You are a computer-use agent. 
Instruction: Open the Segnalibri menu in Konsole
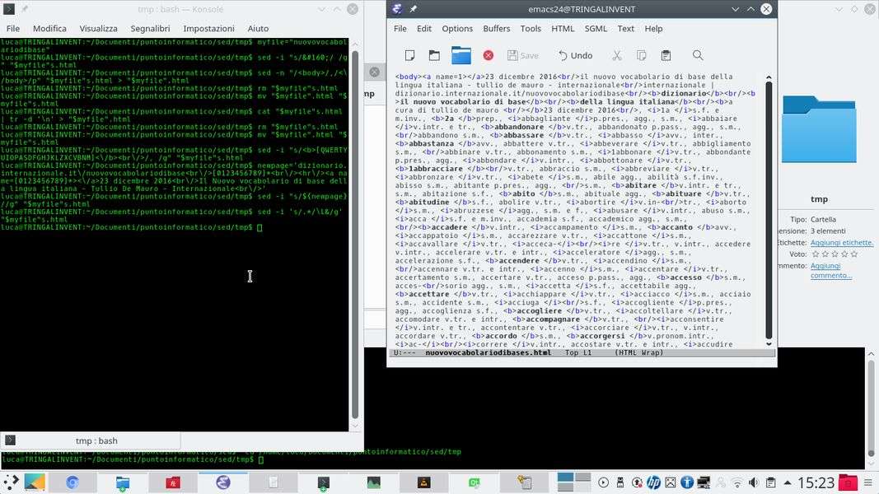(x=149, y=28)
